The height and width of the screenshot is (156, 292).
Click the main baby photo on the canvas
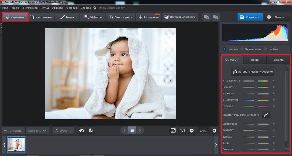click(110, 74)
